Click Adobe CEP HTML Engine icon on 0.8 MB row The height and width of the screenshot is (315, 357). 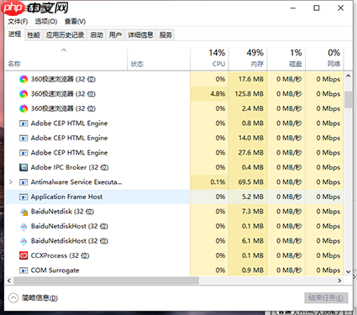coord(24,123)
